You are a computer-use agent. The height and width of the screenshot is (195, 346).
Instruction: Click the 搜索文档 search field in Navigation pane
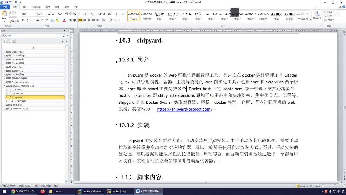click(31, 35)
